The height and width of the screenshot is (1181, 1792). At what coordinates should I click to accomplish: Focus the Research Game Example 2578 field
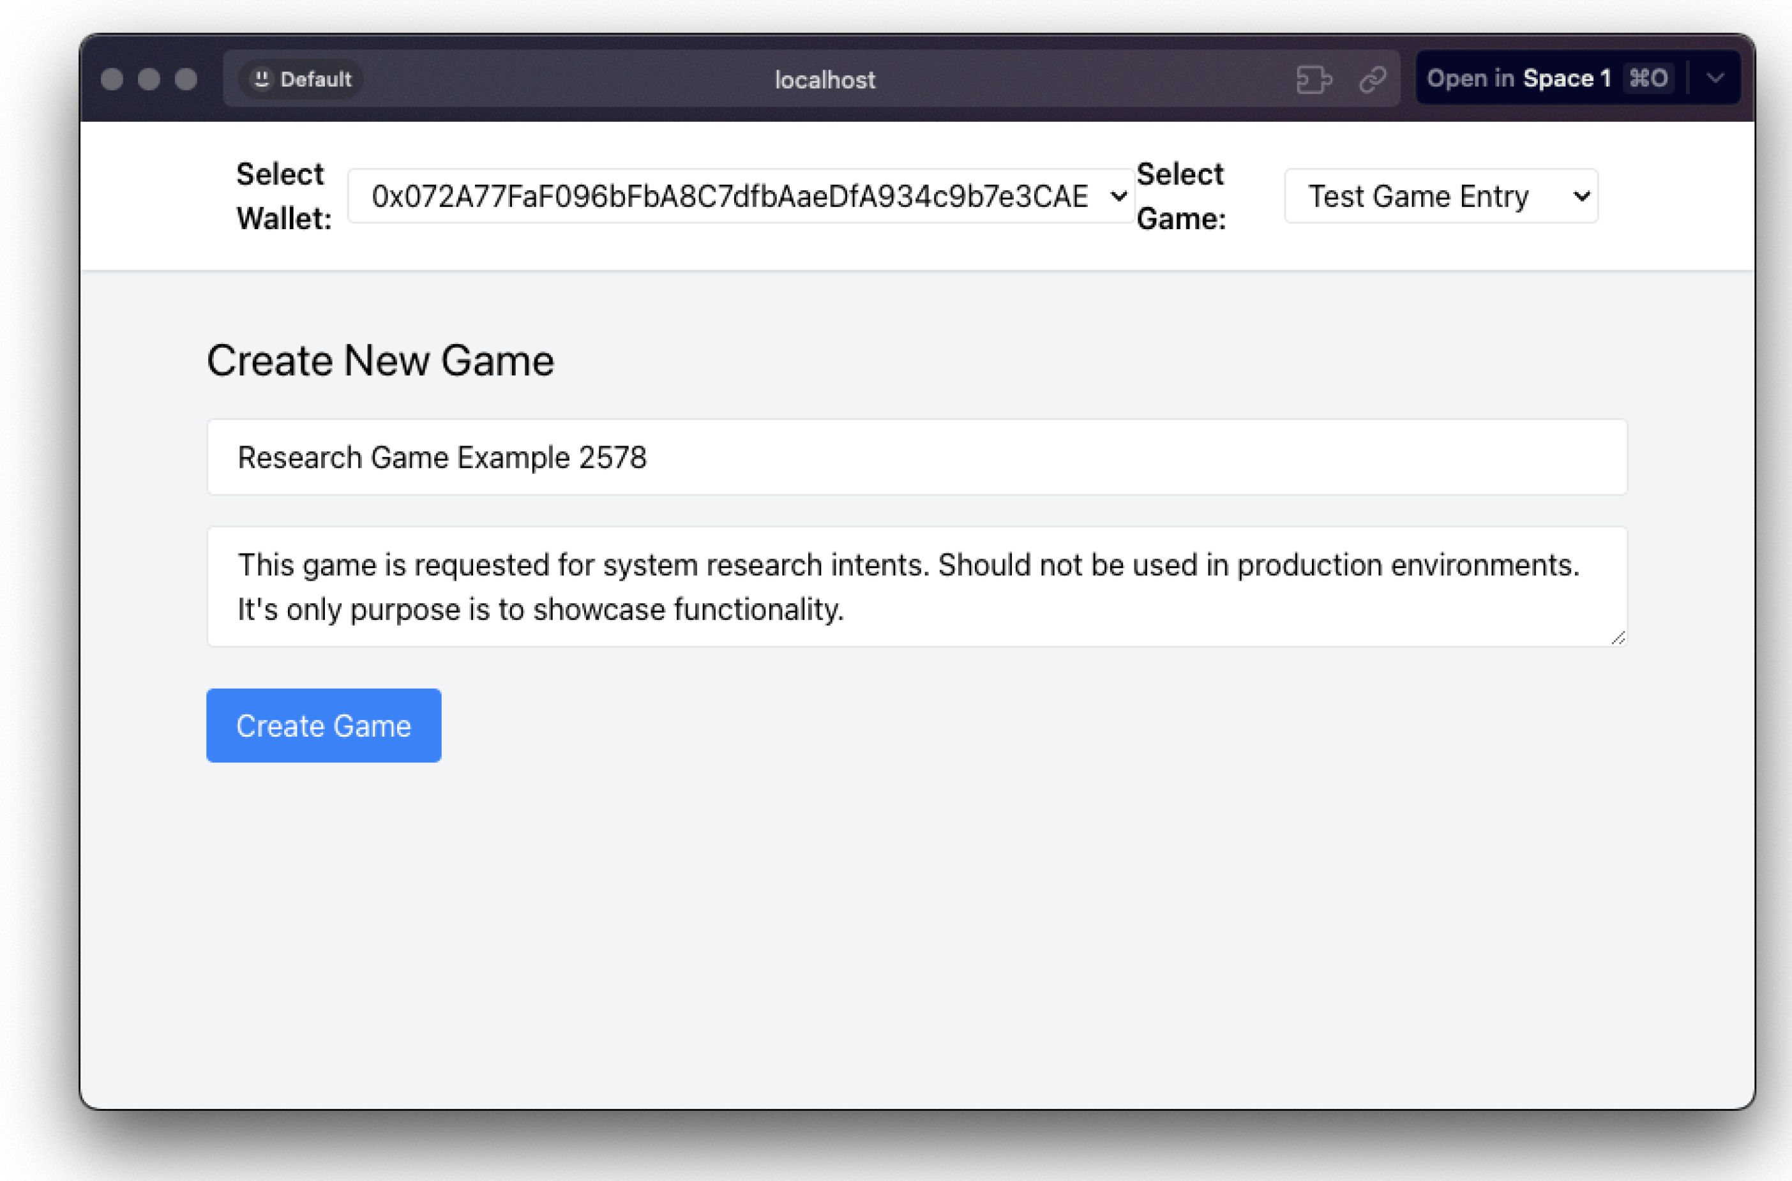pos(916,457)
